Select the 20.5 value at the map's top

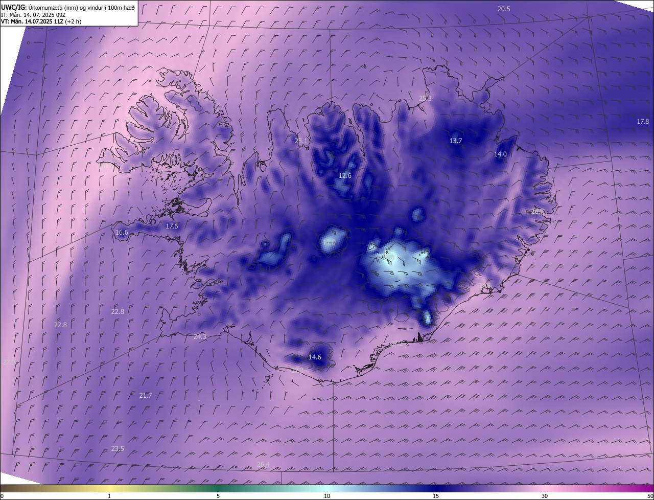504,9
